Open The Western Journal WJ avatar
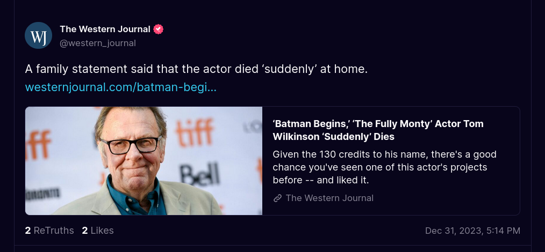Screen dimensions: 545x252 (x=38, y=35)
